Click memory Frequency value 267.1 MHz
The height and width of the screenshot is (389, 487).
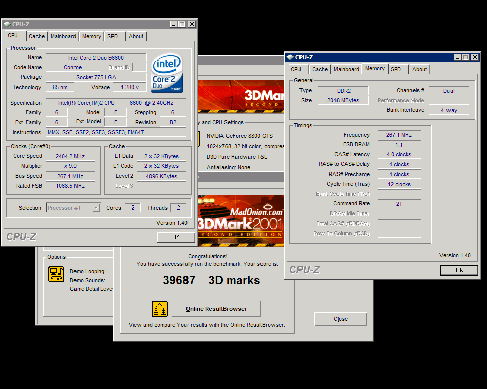tap(399, 135)
